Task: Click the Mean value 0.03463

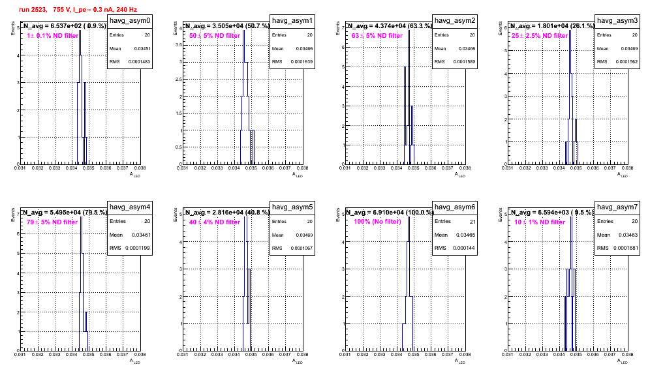Action: (x=629, y=235)
